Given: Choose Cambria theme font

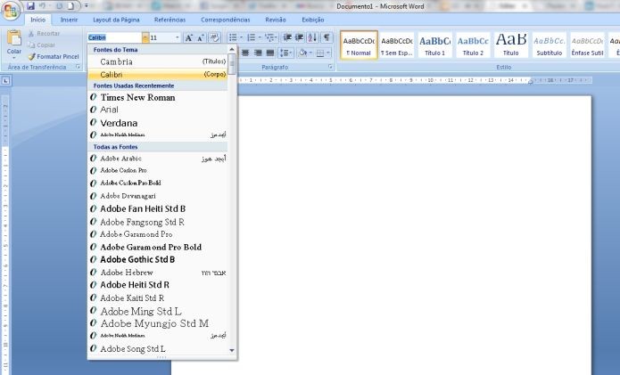Looking at the screenshot, I should pyautogui.click(x=157, y=61).
